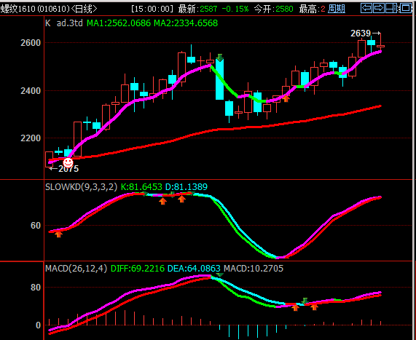
Task: Click the MA1 moving average value label
Action: click(119, 23)
